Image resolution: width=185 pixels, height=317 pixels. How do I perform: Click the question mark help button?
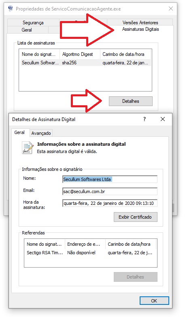click(x=145, y=119)
